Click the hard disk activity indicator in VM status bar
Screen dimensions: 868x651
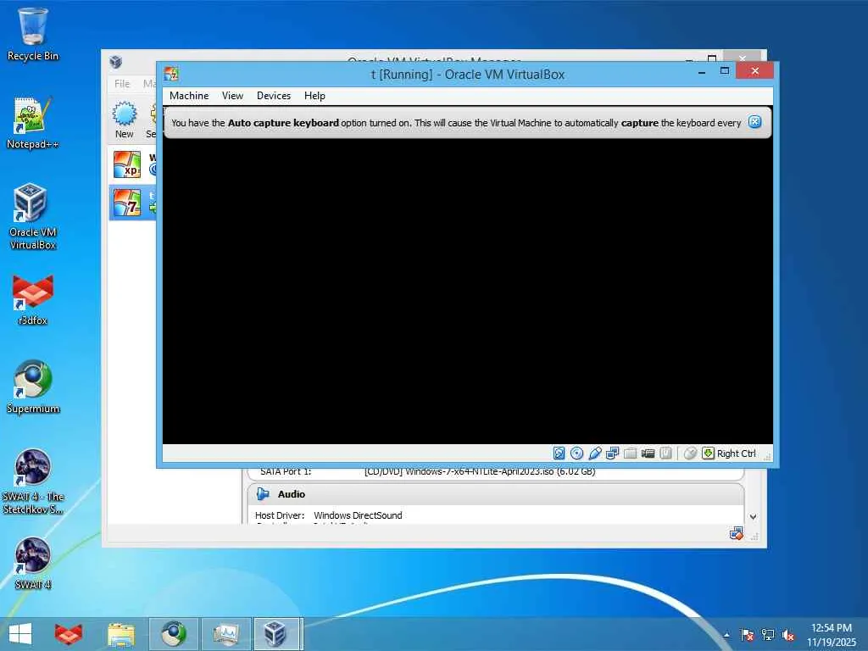[559, 453]
